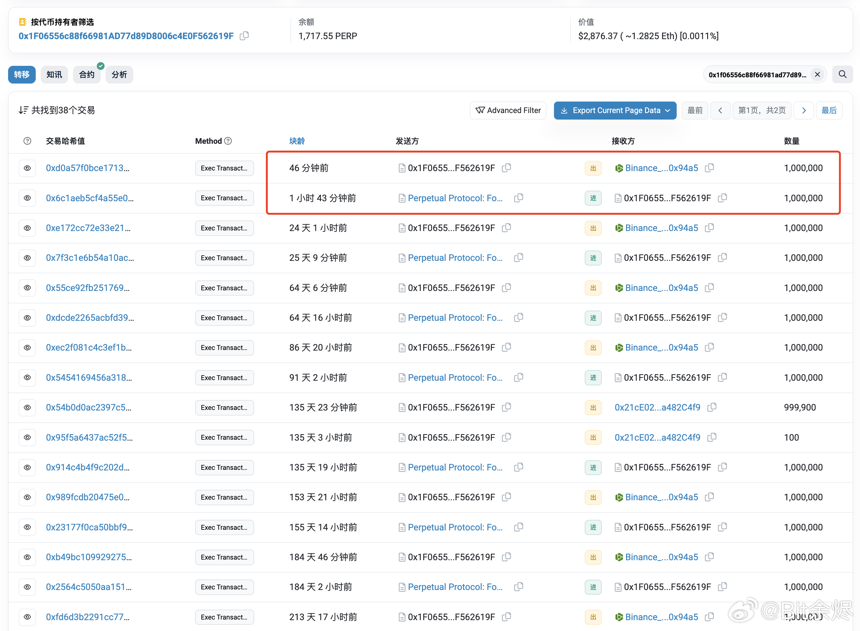Toggle eye preview for 0x5454169456a318 transaction
This screenshot has height=631, width=860.
pos(27,377)
